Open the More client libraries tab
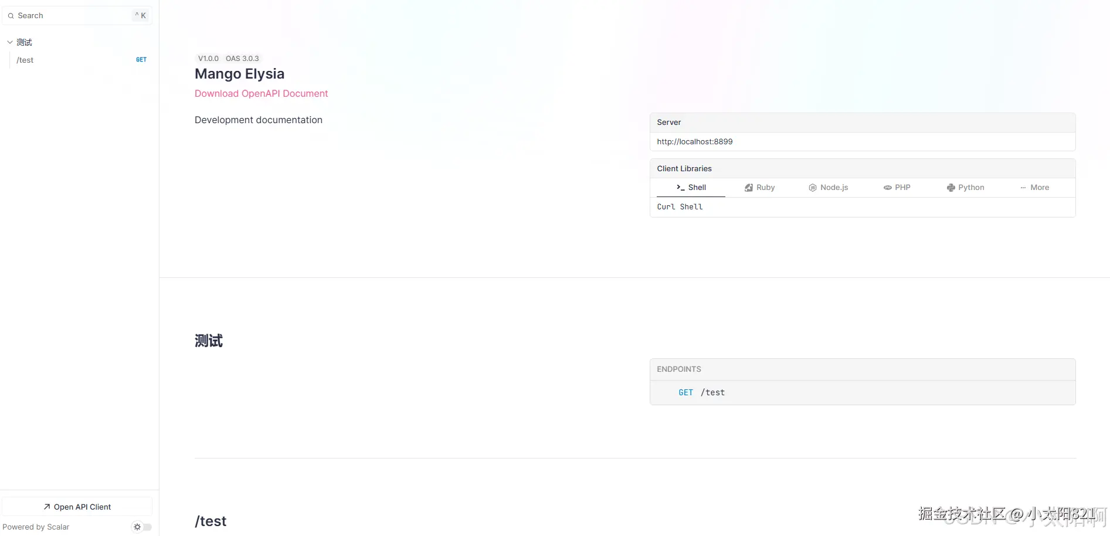Screen dimensions: 1110x536 point(1034,188)
